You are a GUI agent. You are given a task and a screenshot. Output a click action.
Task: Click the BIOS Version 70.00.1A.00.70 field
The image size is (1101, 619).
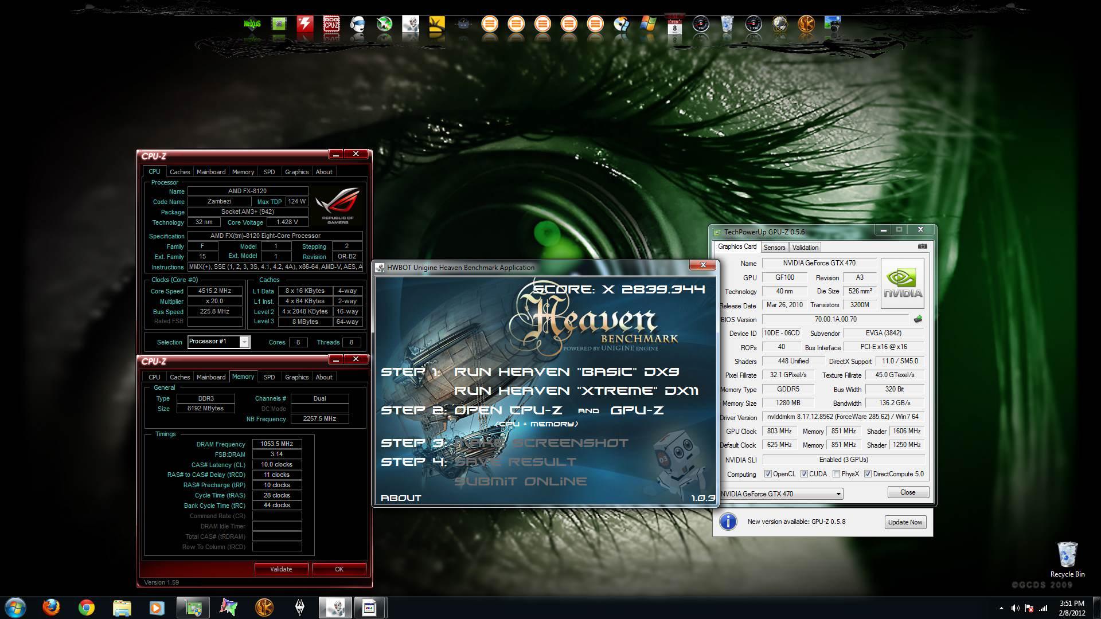pyautogui.click(x=835, y=319)
